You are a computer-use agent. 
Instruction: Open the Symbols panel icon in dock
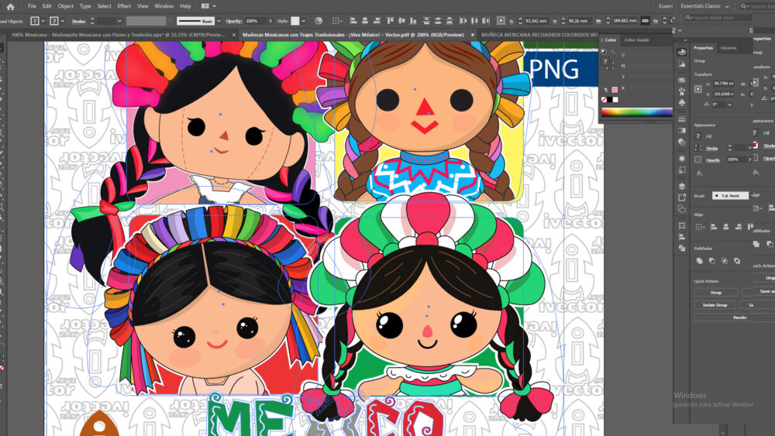(x=682, y=103)
